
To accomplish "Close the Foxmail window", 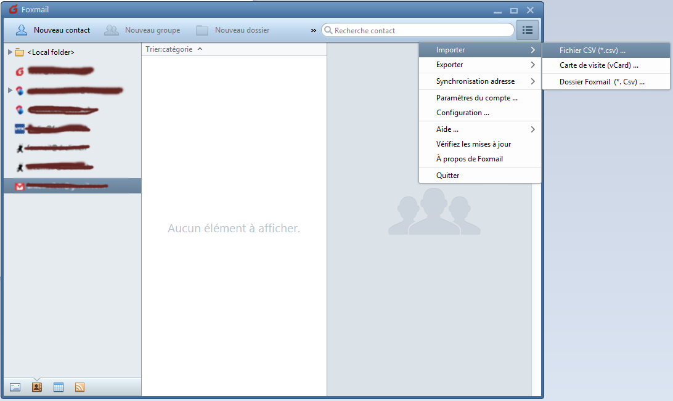I will [530, 10].
